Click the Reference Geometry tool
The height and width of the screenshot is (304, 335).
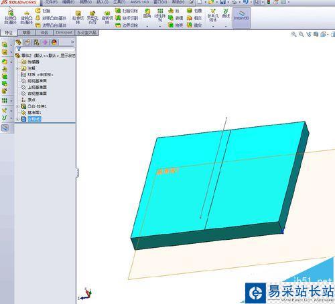point(213,15)
